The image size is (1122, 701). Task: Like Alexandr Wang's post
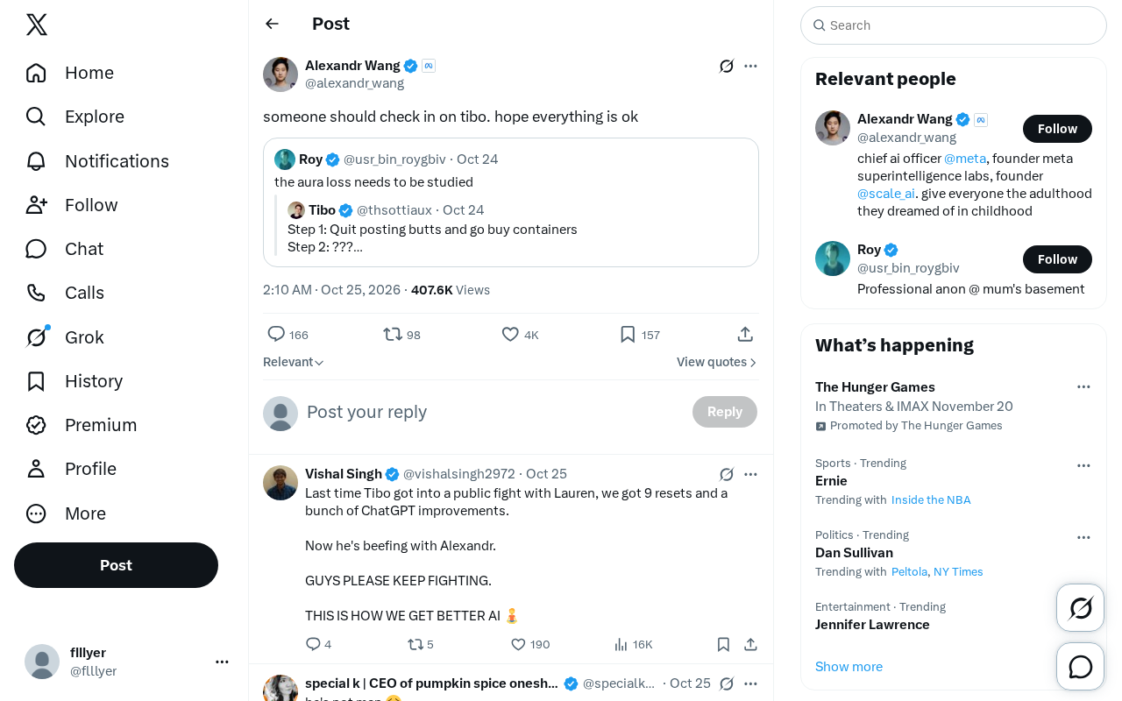coord(520,335)
